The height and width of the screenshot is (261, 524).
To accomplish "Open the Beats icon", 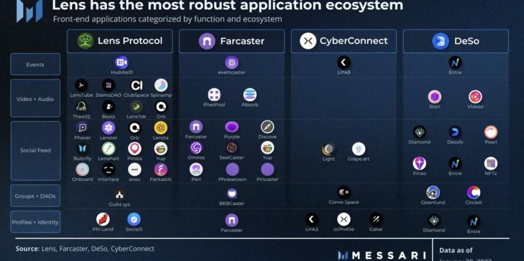I will click(108, 107).
